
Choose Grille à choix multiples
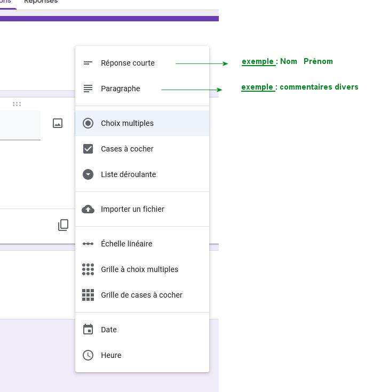(x=142, y=269)
